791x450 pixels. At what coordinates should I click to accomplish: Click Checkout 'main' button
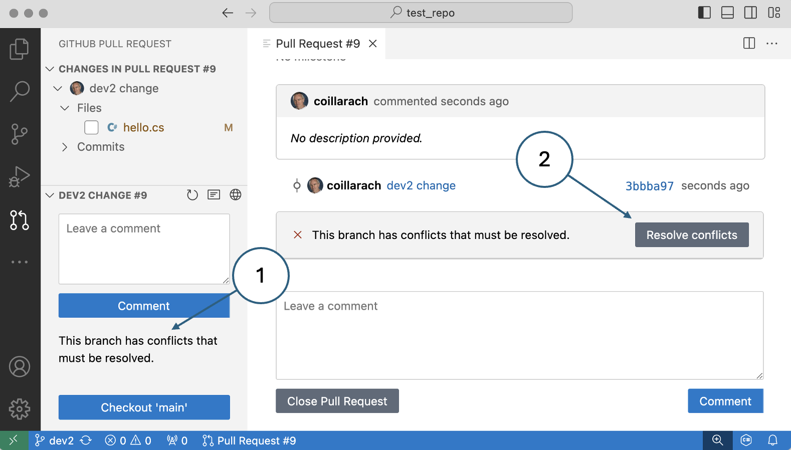[x=144, y=407]
